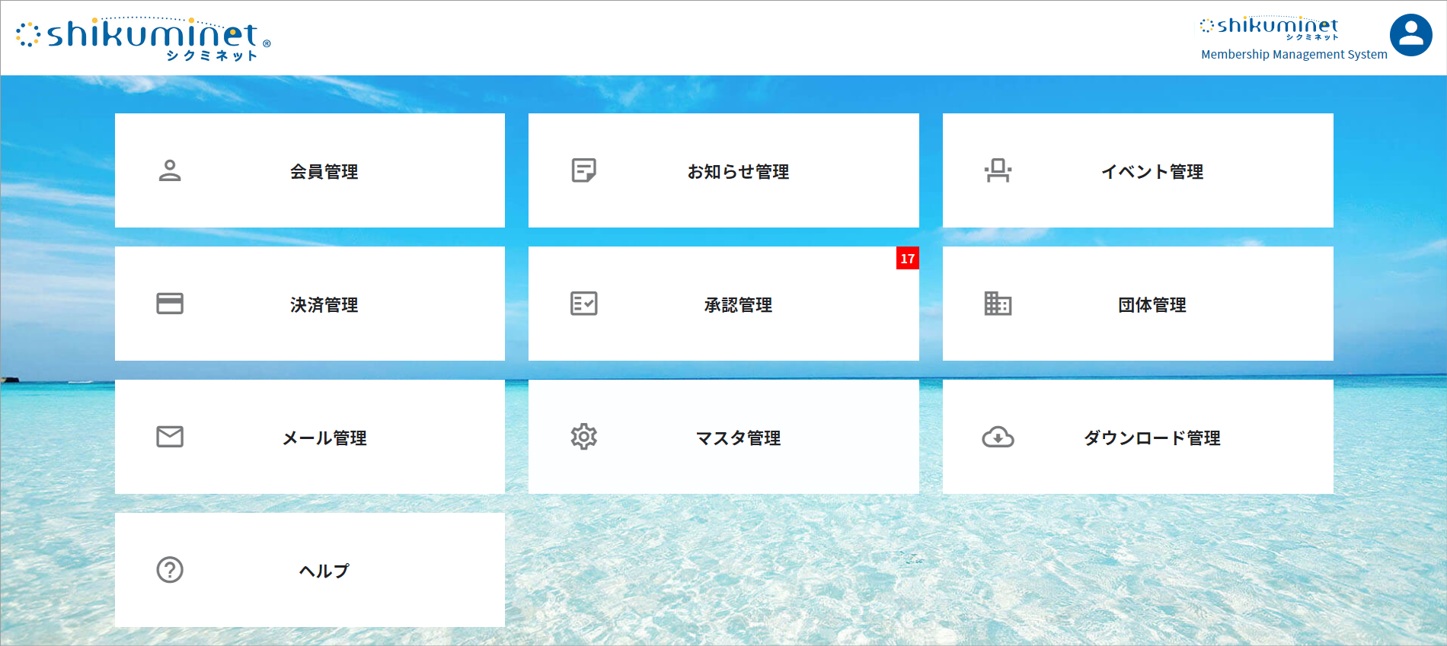Open ダウンロード管理 label
Viewport: 1447px width, 646px height.
click(1152, 438)
